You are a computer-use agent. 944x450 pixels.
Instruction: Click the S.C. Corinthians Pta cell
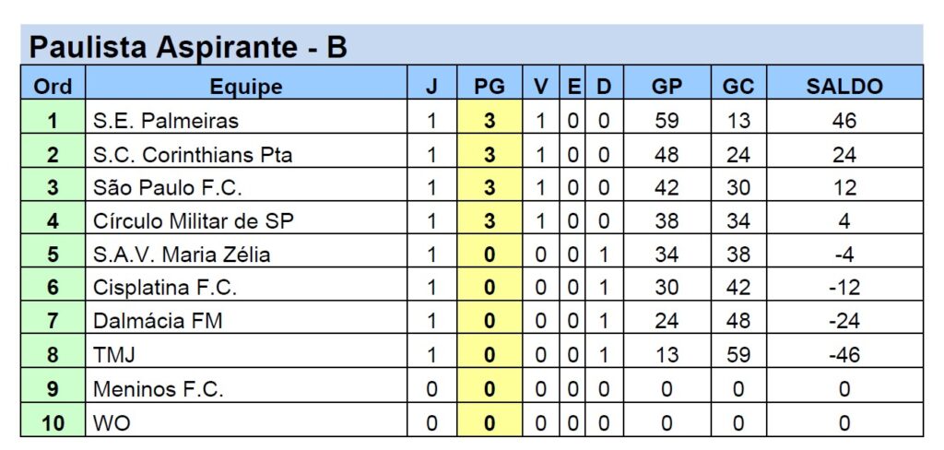(193, 155)
